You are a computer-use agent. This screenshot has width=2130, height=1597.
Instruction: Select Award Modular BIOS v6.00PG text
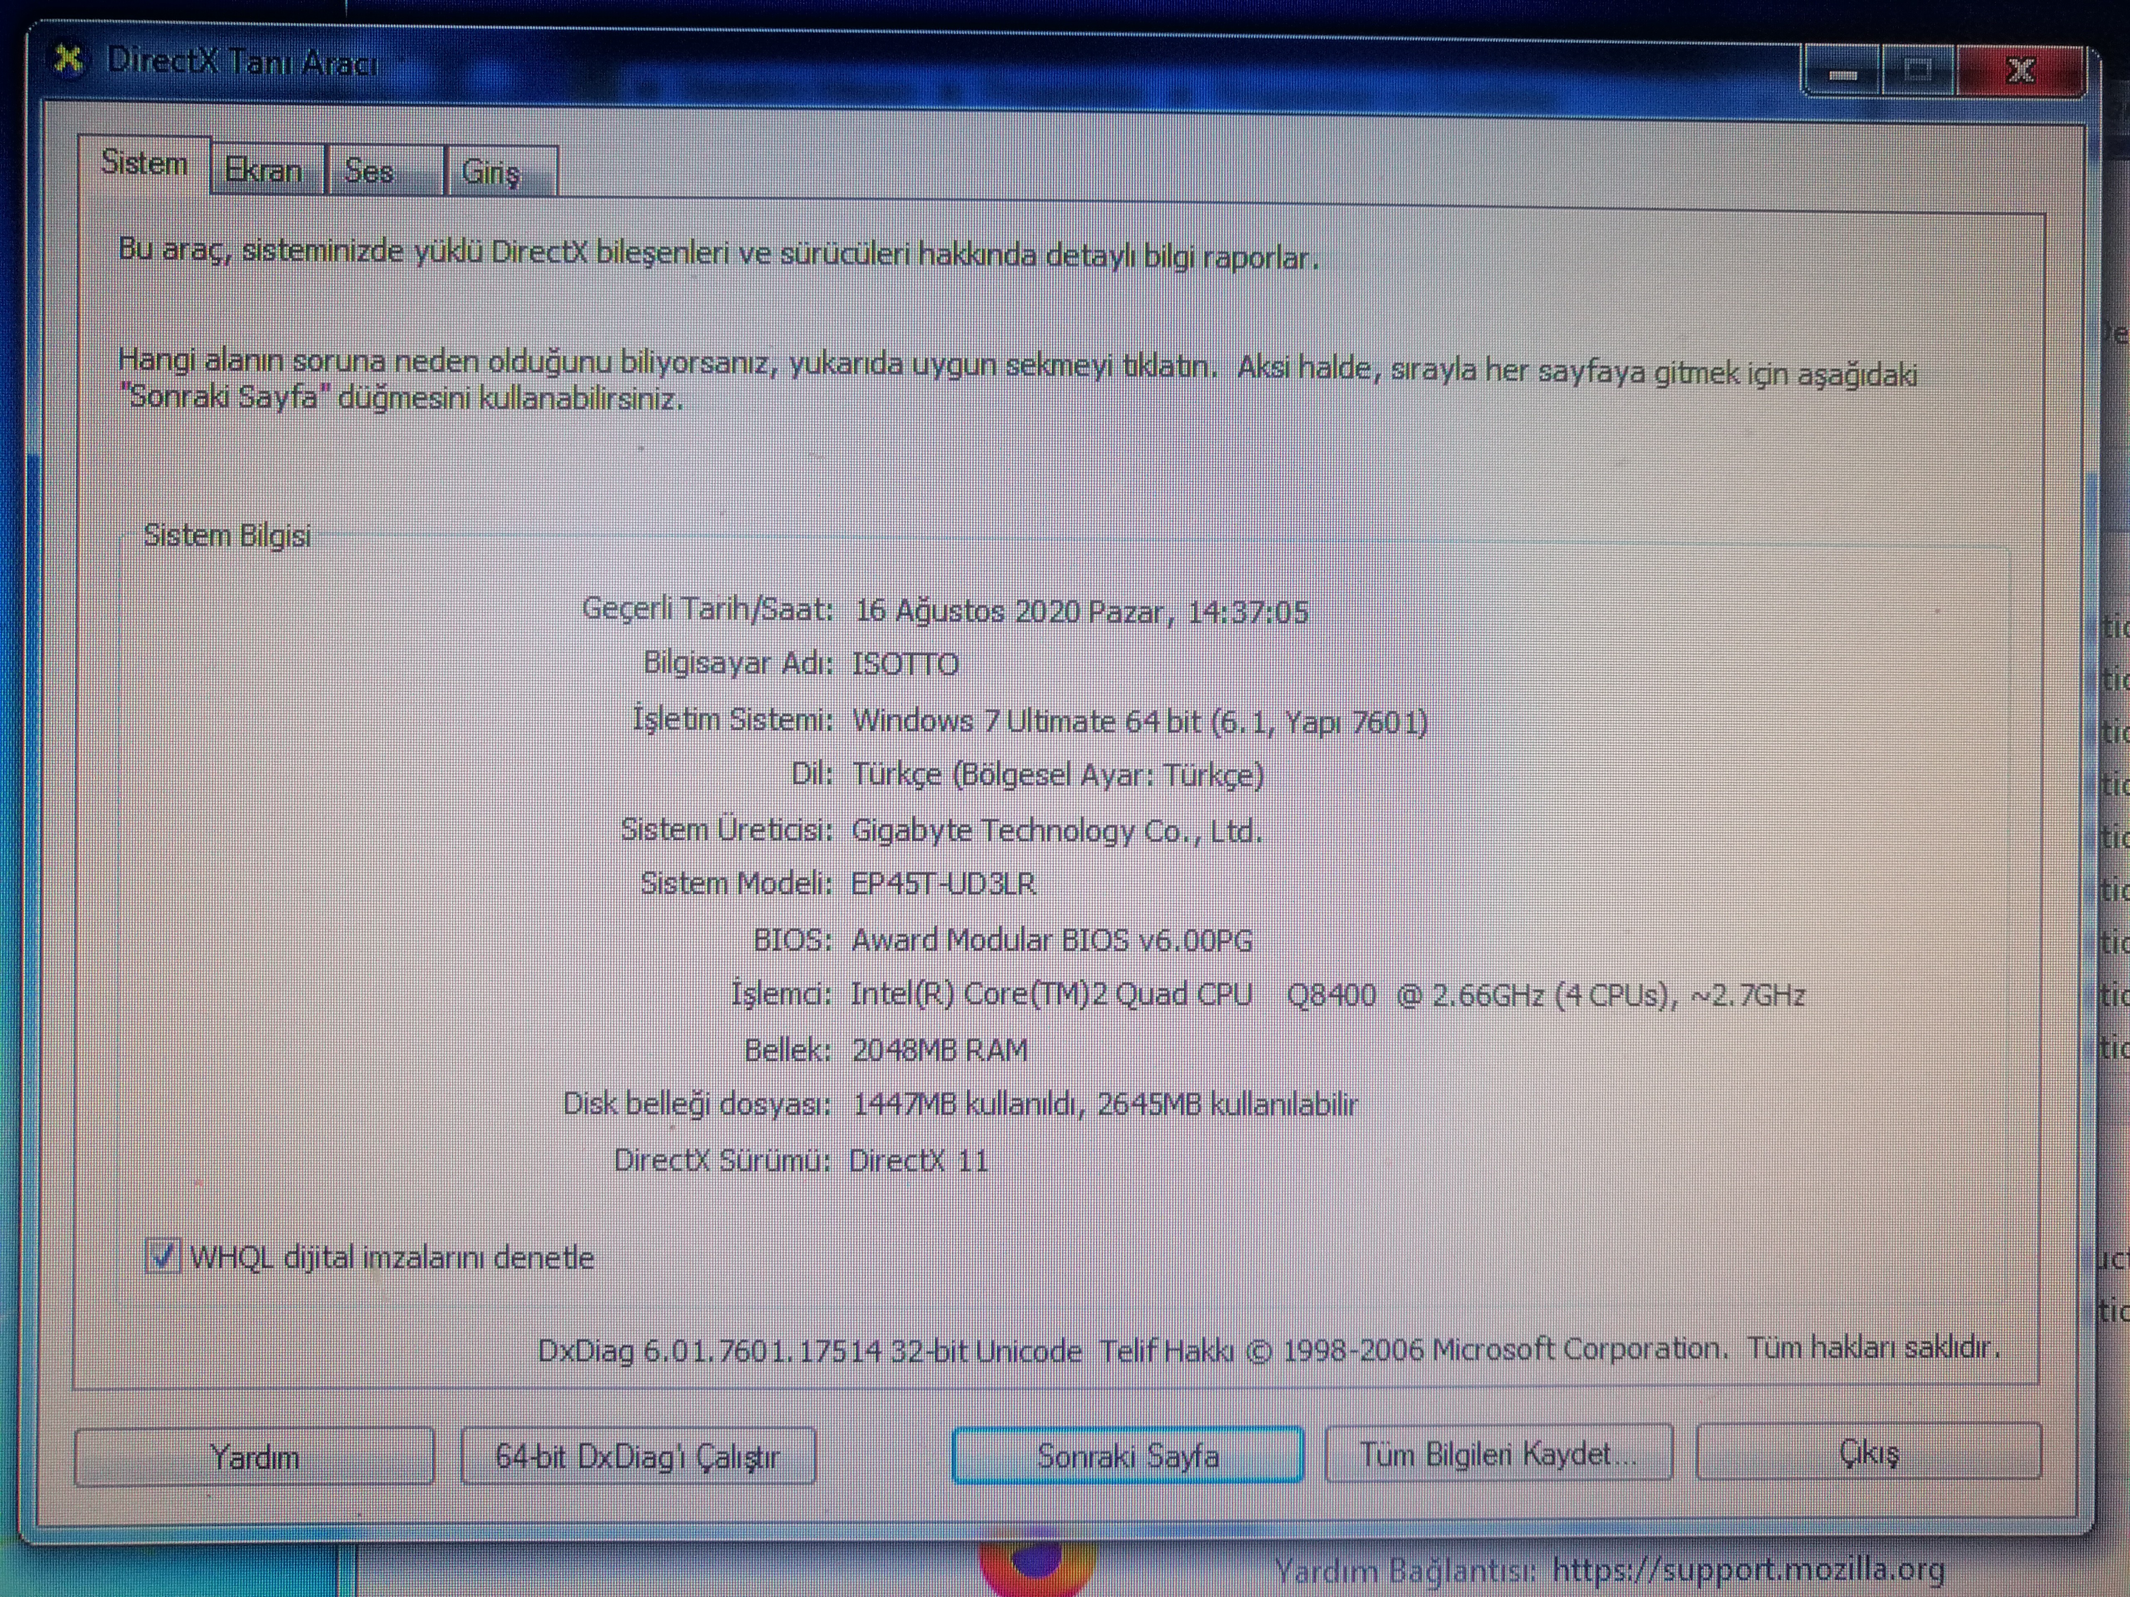click(x=1053, y=939)
